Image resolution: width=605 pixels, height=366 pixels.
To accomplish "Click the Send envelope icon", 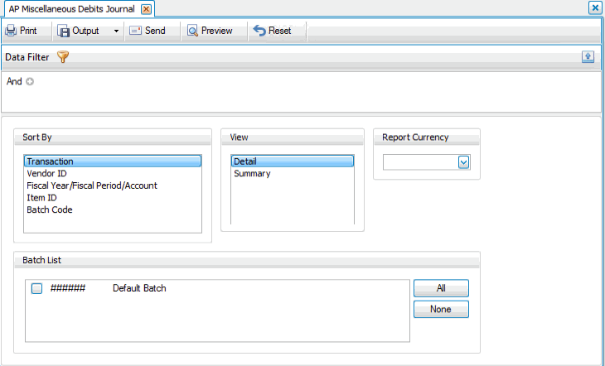I will (135, 31).
